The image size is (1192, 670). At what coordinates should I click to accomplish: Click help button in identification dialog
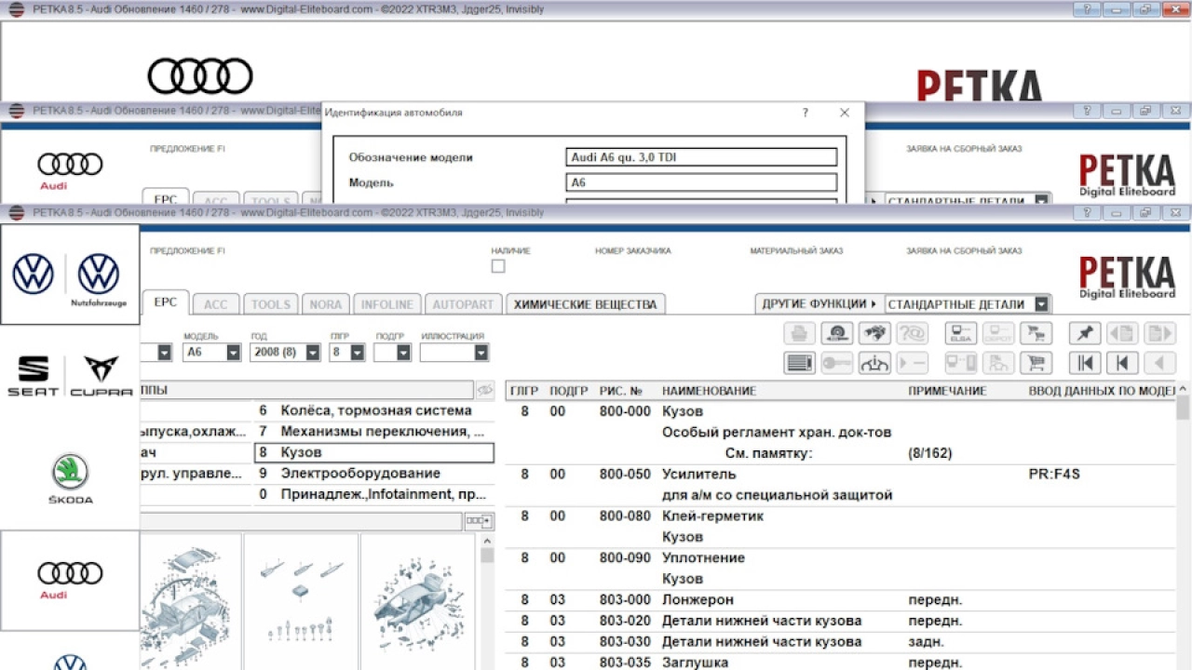click(x=806, y=113)
